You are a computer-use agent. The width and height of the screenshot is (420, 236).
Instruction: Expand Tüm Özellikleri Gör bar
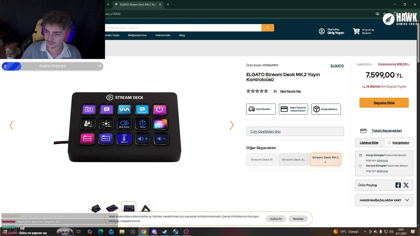[295, 131]
